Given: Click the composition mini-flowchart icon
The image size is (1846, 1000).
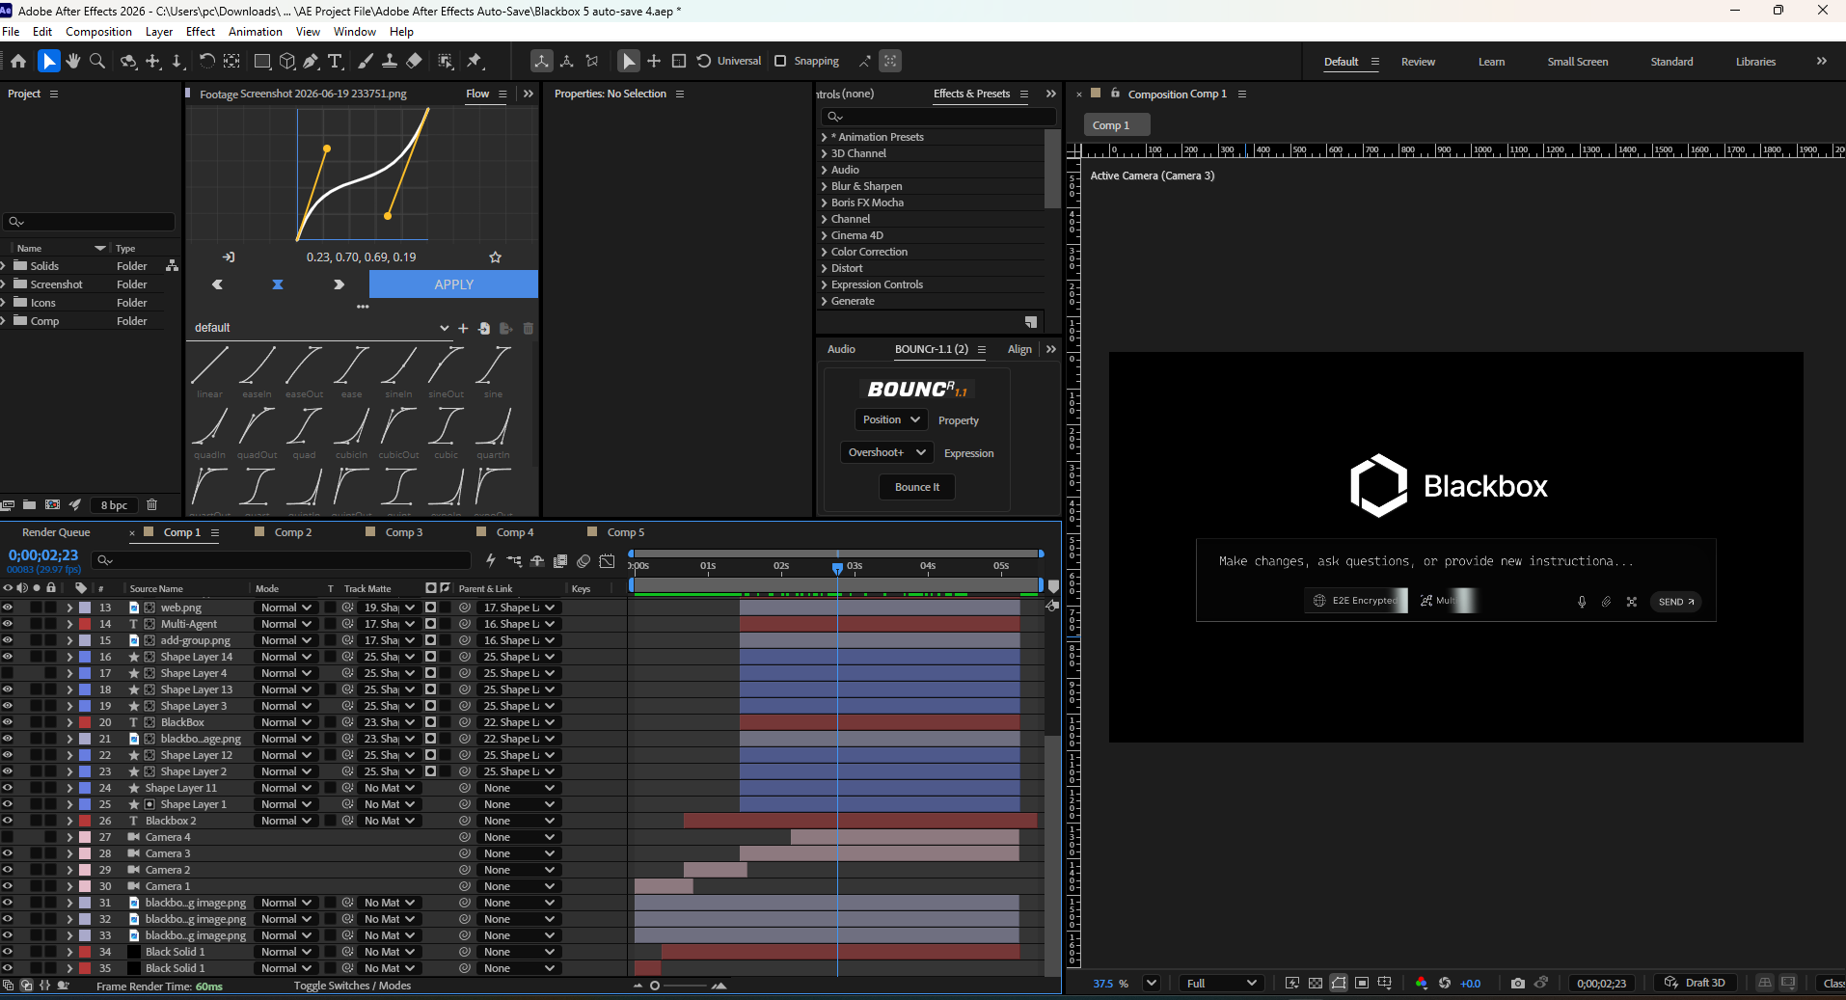Looking at the screenshot, I should pos(514,560).
